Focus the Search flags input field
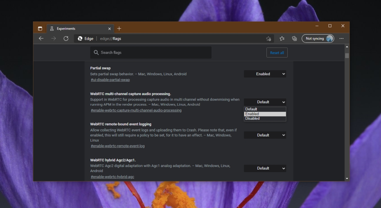Image resolution: width=381 pixels, height=208 pixels. [x=151, y=52]
